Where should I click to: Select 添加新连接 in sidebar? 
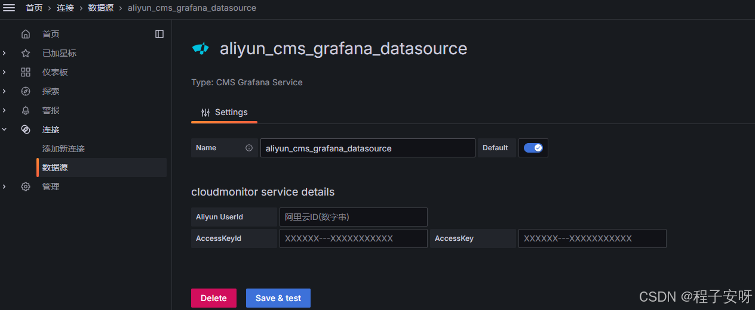(63, 148)
